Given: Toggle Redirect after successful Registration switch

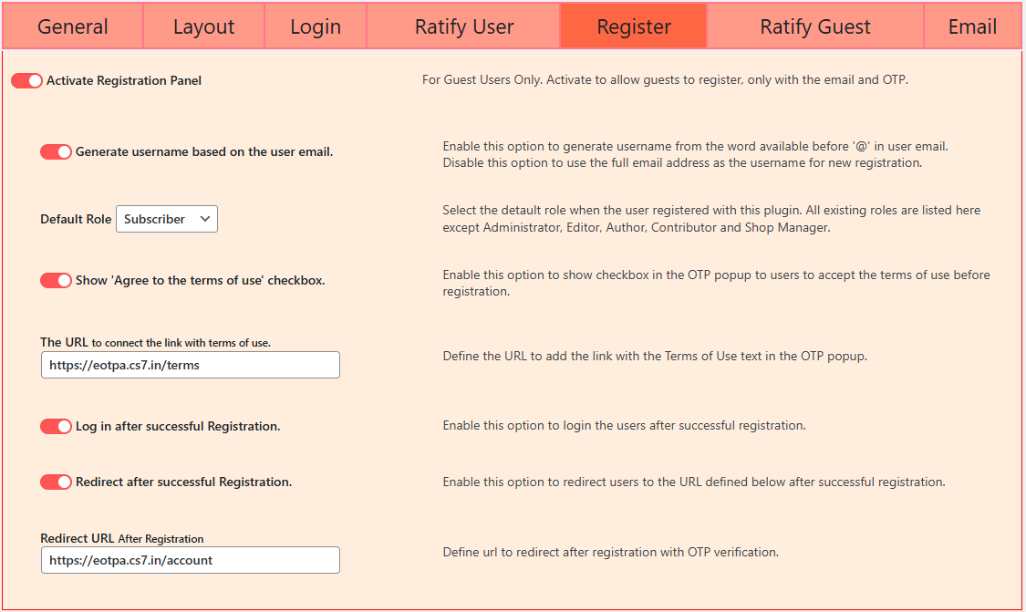Looking at the screenshot, I should coord(56,482).
